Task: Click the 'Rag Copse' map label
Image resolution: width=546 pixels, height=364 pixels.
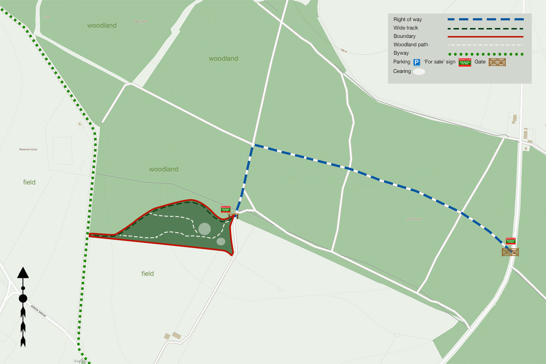Action: click(141, 21)
